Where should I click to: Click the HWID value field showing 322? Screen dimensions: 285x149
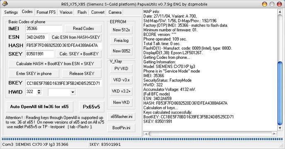31,92
